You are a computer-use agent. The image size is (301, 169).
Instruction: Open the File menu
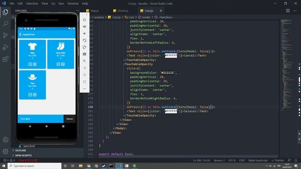click(12, 3)
